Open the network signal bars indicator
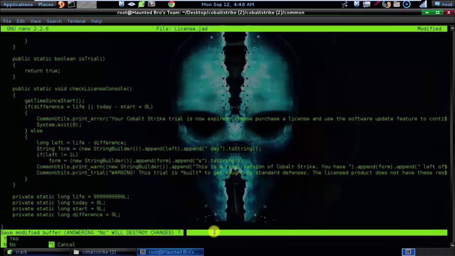This screenshot has width=455, height=256. tap(423, 4)
